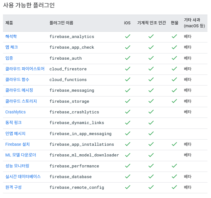Click iOS checkmark in firebase_auth row
The image size is (211, 198).
point(128,58)
